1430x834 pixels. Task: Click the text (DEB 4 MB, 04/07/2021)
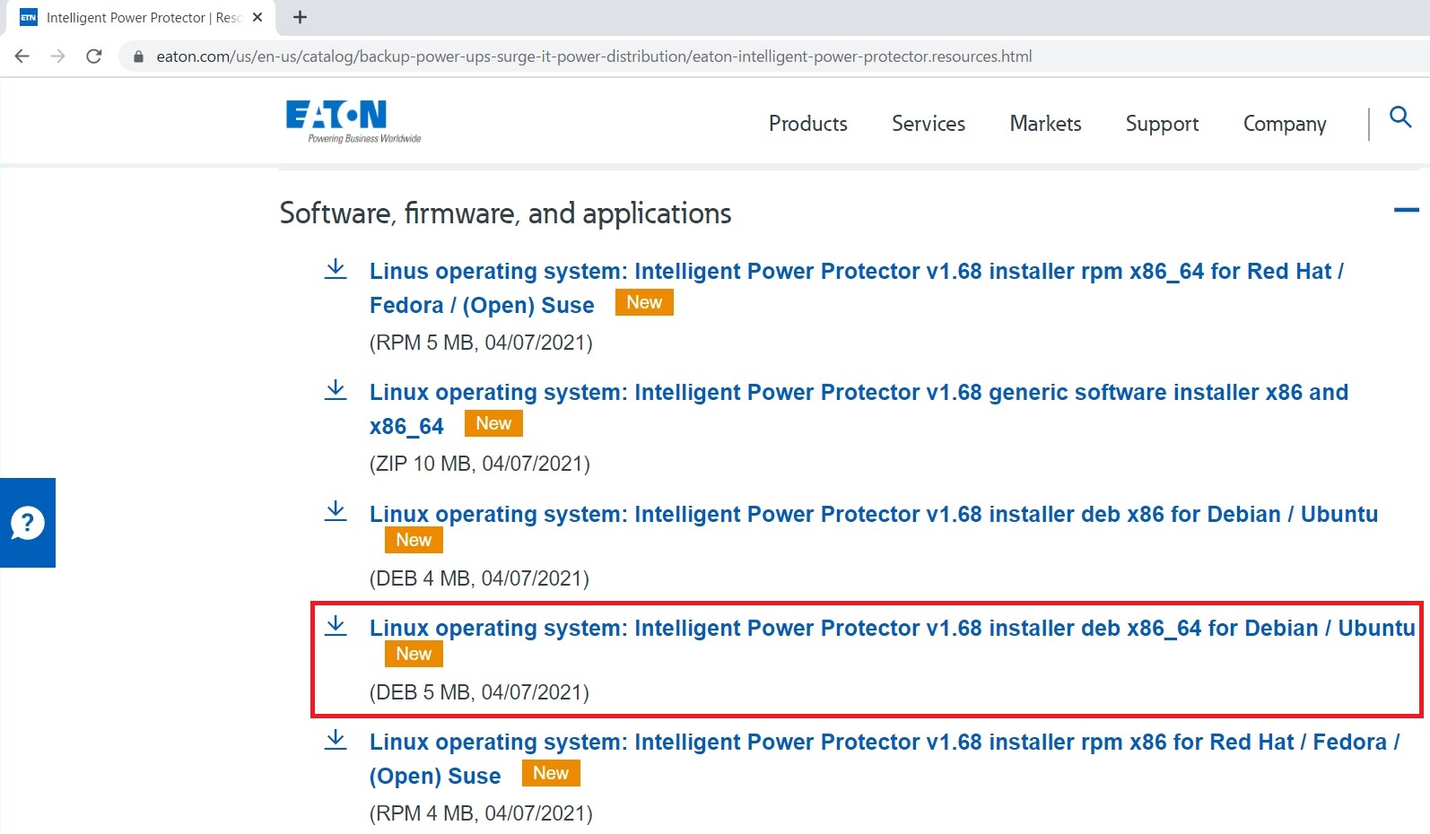click(479, 578)
